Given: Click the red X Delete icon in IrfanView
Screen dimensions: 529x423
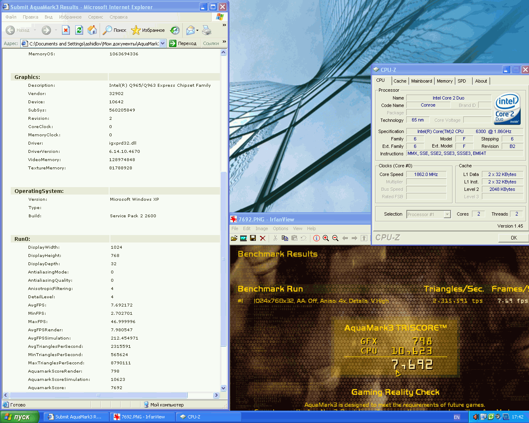Looking at the screenshot, I should [x=262, y=238].
